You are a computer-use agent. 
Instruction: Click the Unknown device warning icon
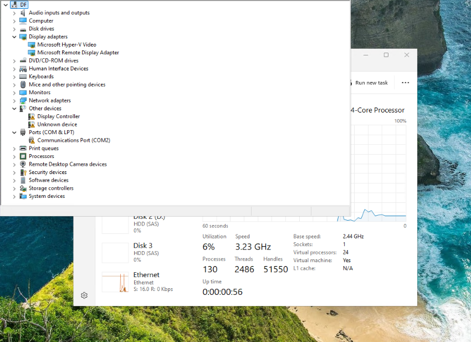(32, 124)
